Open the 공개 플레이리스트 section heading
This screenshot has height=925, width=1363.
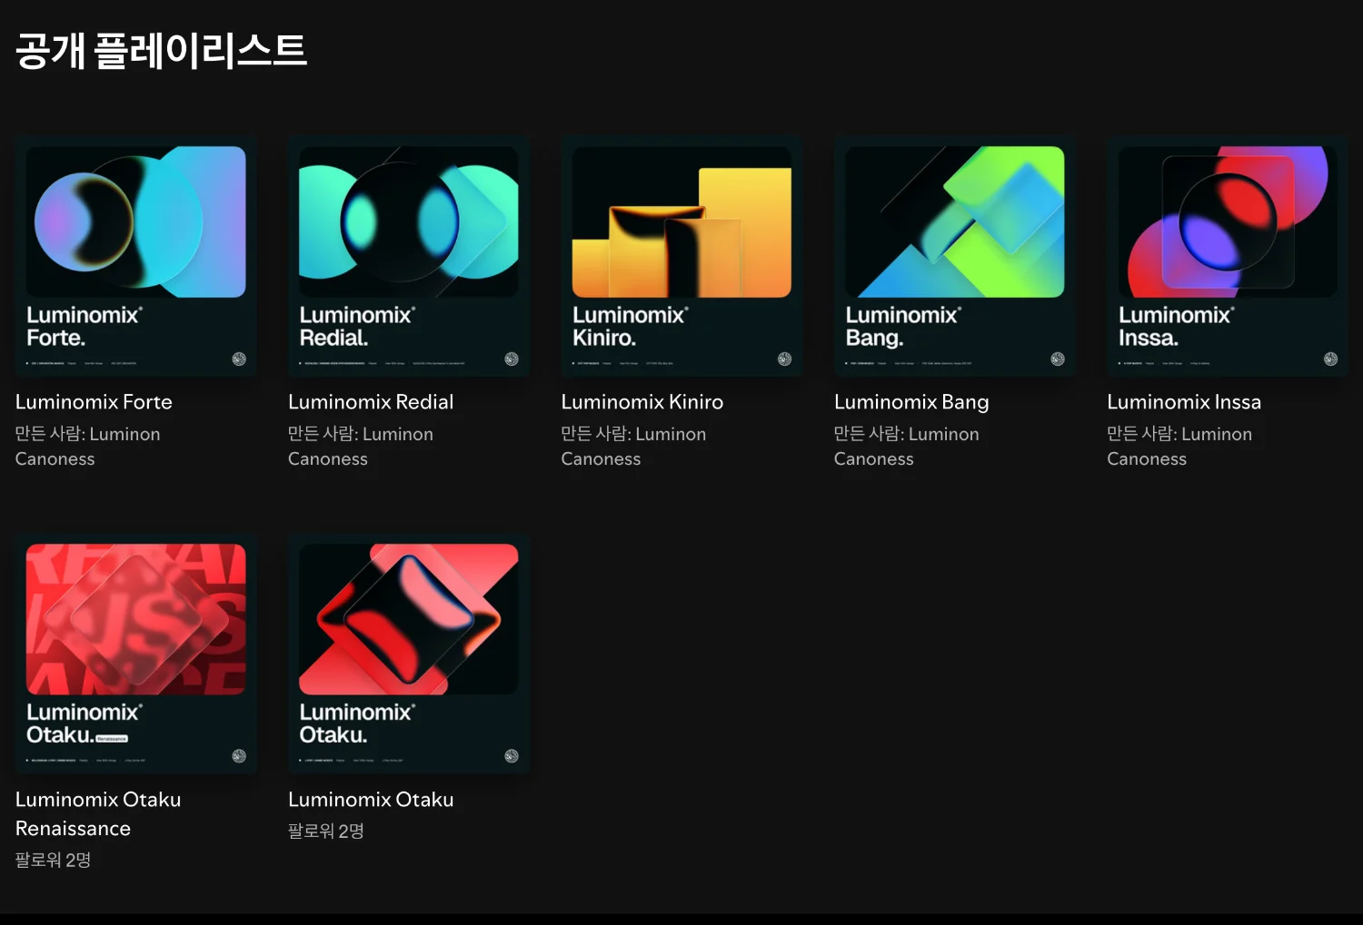coord(161,51)
